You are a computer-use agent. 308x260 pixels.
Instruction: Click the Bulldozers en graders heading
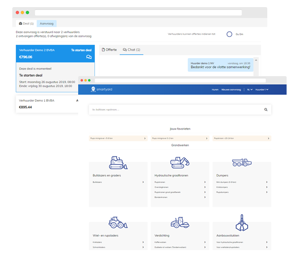click(107, 175)
